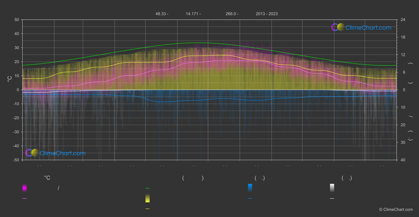The height and width of the screenshot is (217, 419).
Task: Select the blue gradient legend swatch
Action: click(250, 188)
